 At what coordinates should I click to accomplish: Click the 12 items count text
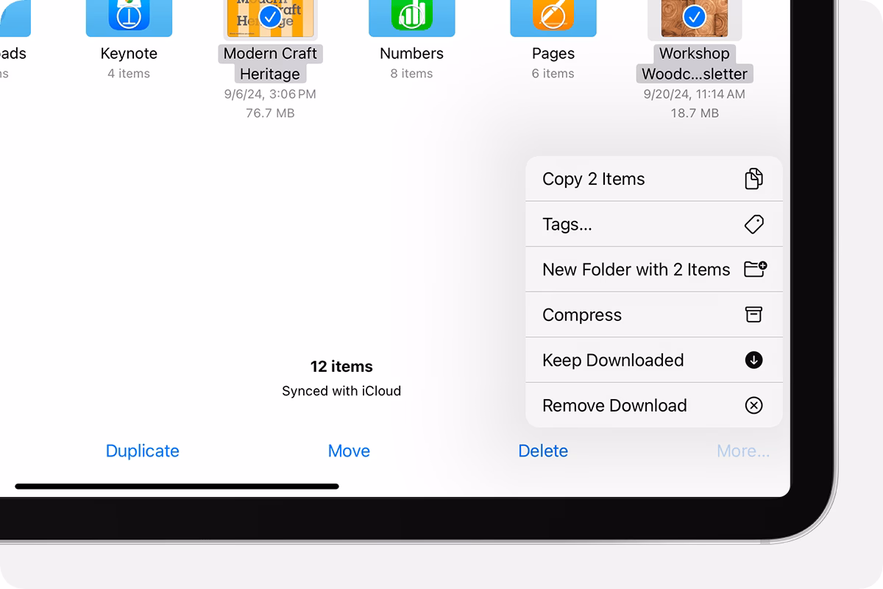[x=341, y=367]
